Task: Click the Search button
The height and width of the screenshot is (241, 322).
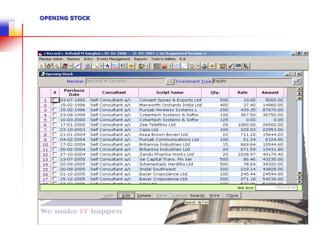Action: tap(197, 195)
